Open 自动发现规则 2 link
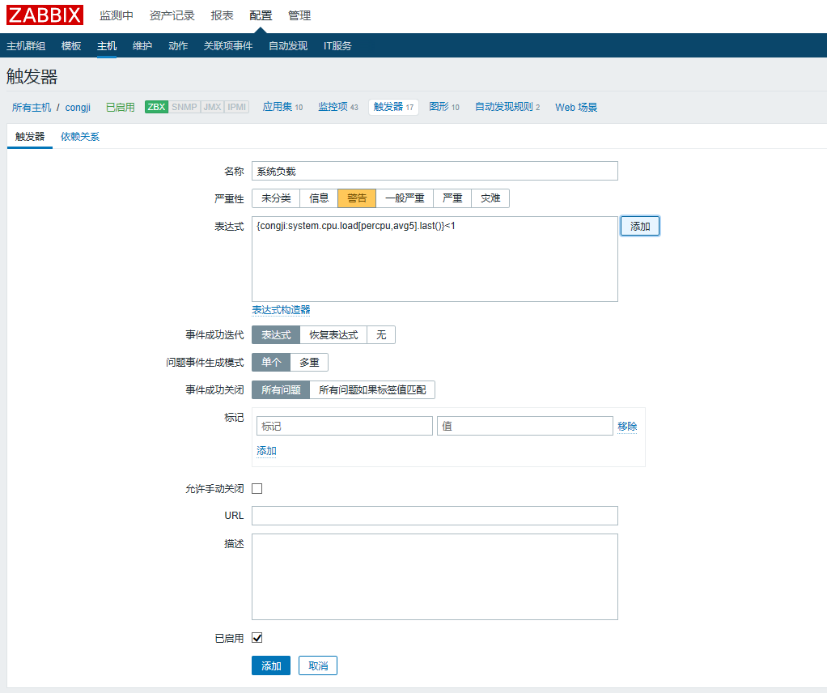This screenshot has height=693, width=827. [507, 107]
